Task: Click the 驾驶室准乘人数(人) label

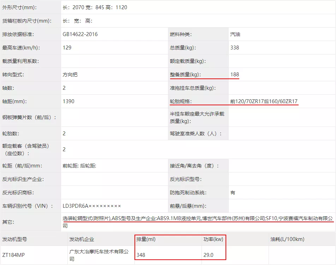Action: [196, 134]
